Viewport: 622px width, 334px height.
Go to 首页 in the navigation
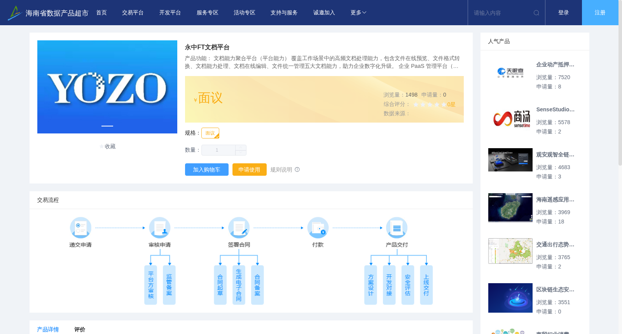[x=101, y=13]
